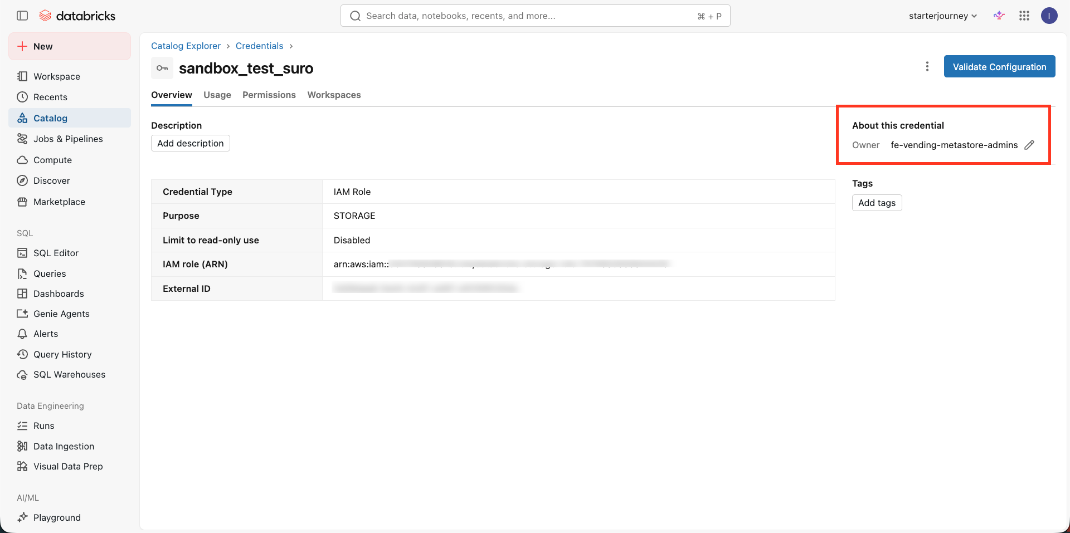The width and height of the screenshot is (1070, 533).
Task: Switch to the Permissions tab
Action: click(x=269, y=95)
